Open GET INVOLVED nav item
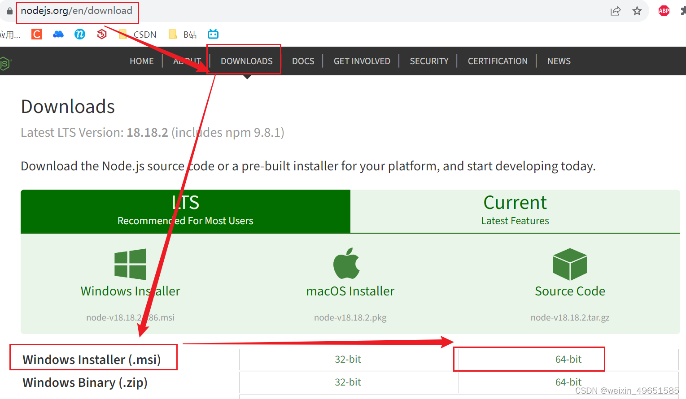 click(x=362, y=61)
